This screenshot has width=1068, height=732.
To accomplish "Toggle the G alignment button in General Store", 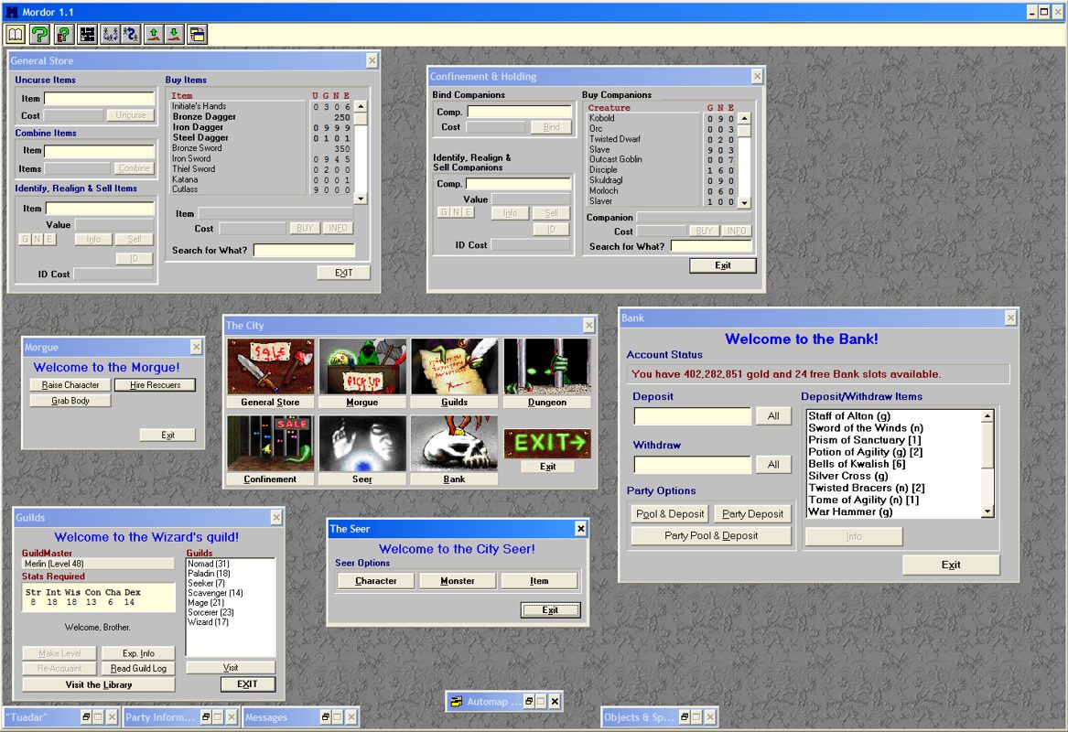I will (x=25, y=239).
